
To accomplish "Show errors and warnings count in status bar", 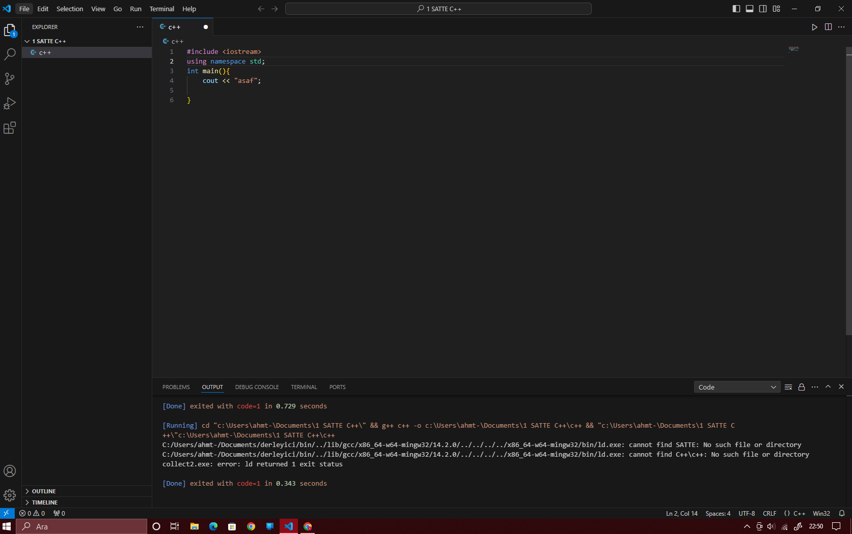I will tap(32, 513).
